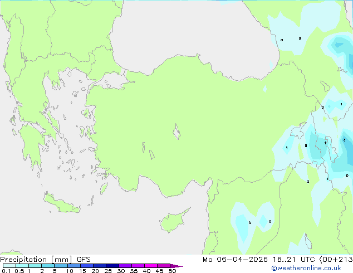353x273 pixels.
Task: Pick the legend swatch between 25 and 30
Action: 112,266
